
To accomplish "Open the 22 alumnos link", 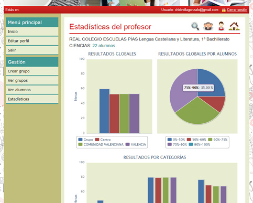I will [x=104, y=46].
